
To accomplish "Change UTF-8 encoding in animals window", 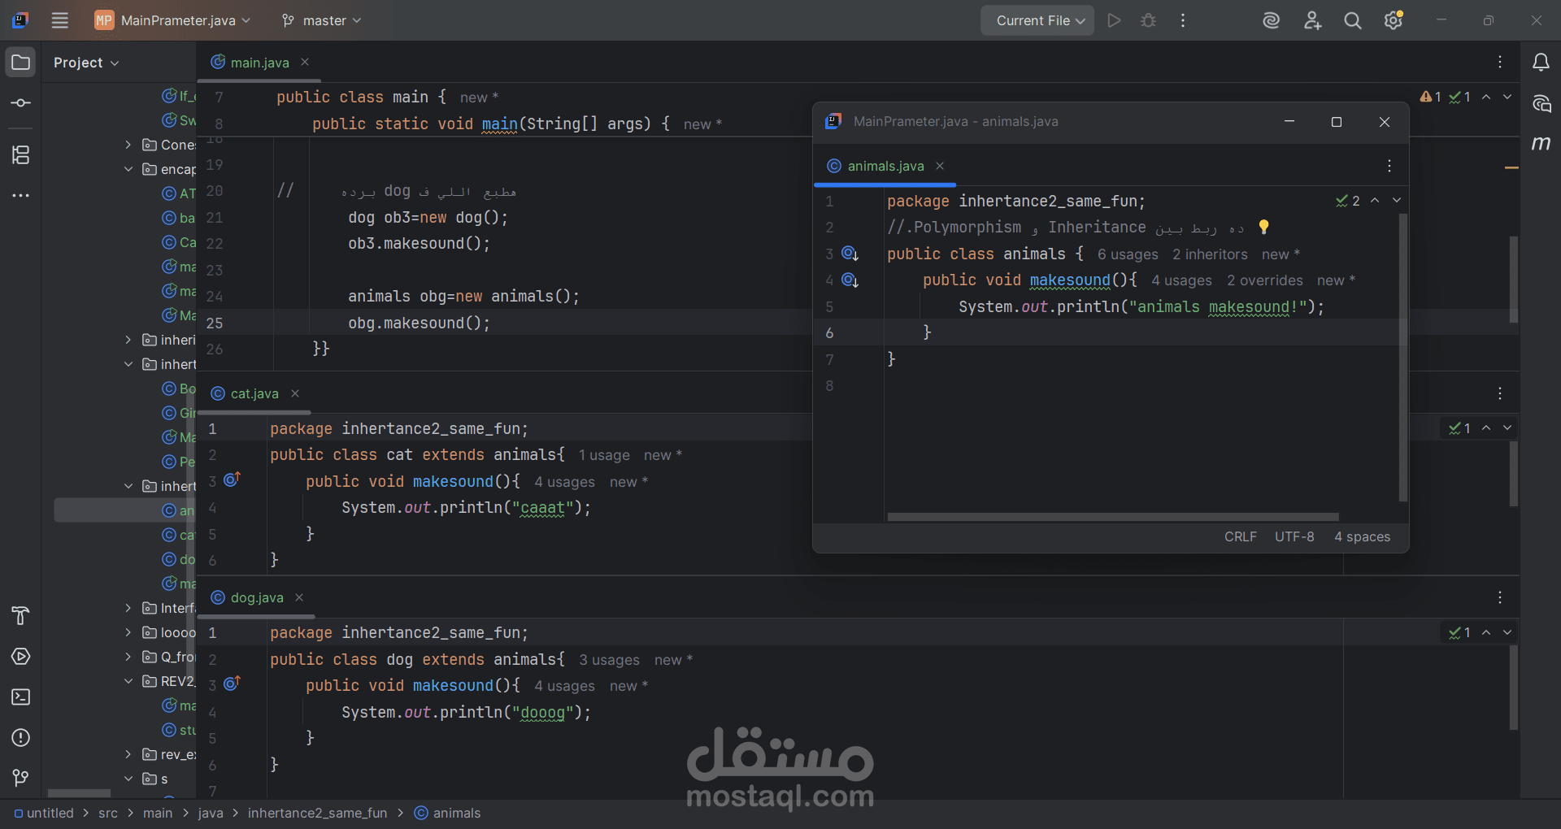I will click(x=1294, y=536).
